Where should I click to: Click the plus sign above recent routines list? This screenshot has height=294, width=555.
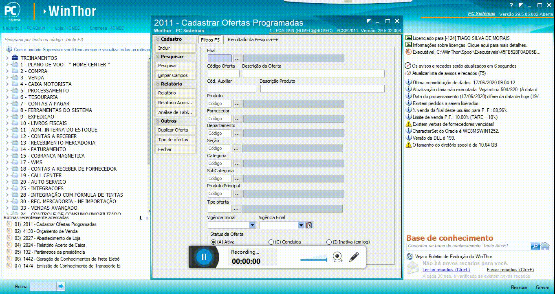(x=147, y=218)
